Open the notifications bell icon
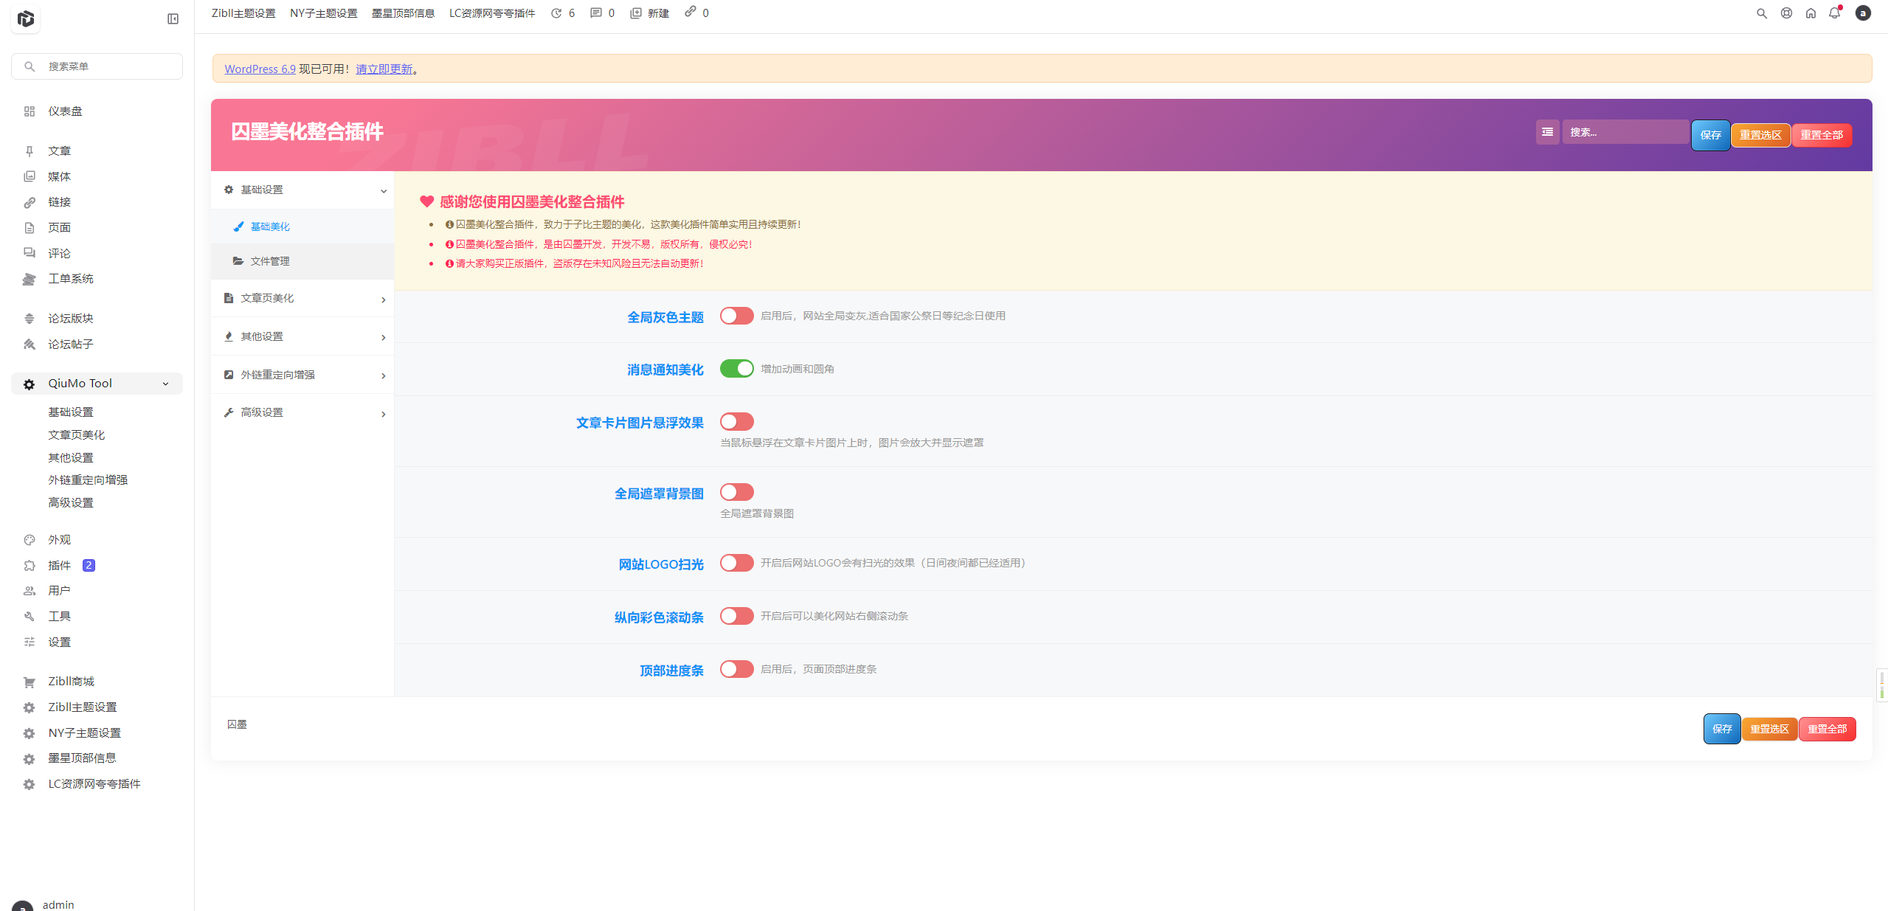Image resolution: width=1888 pixels, height=911 pixels. [x=1834, y=13]
